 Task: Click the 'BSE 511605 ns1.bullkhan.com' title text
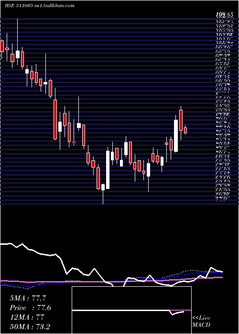pos(40,6)
